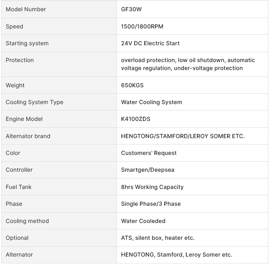Image resolution: width=270 pixels, height=265 pixels.
Task: Select the 24V DC Electric Start text
Action: [x=150, y=43]
